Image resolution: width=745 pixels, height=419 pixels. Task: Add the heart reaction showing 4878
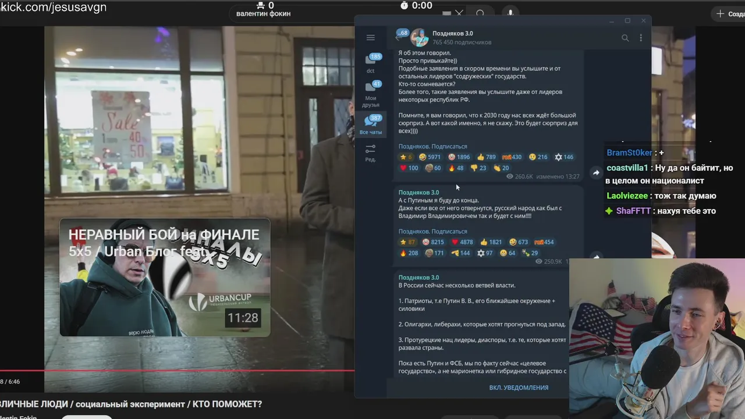pyautogui.click(x=463, y=242)
